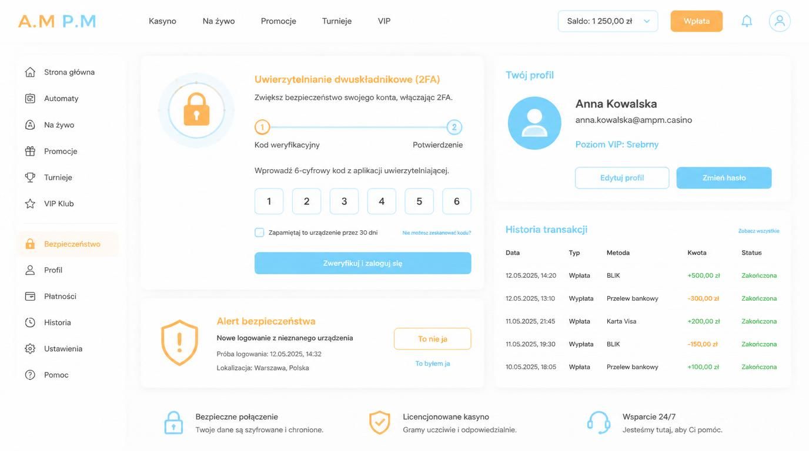The height and width of the screenshot is (451, 809).
Task: Click the padlock icon for Bezpieczeństwo
Action: (30, 244)
